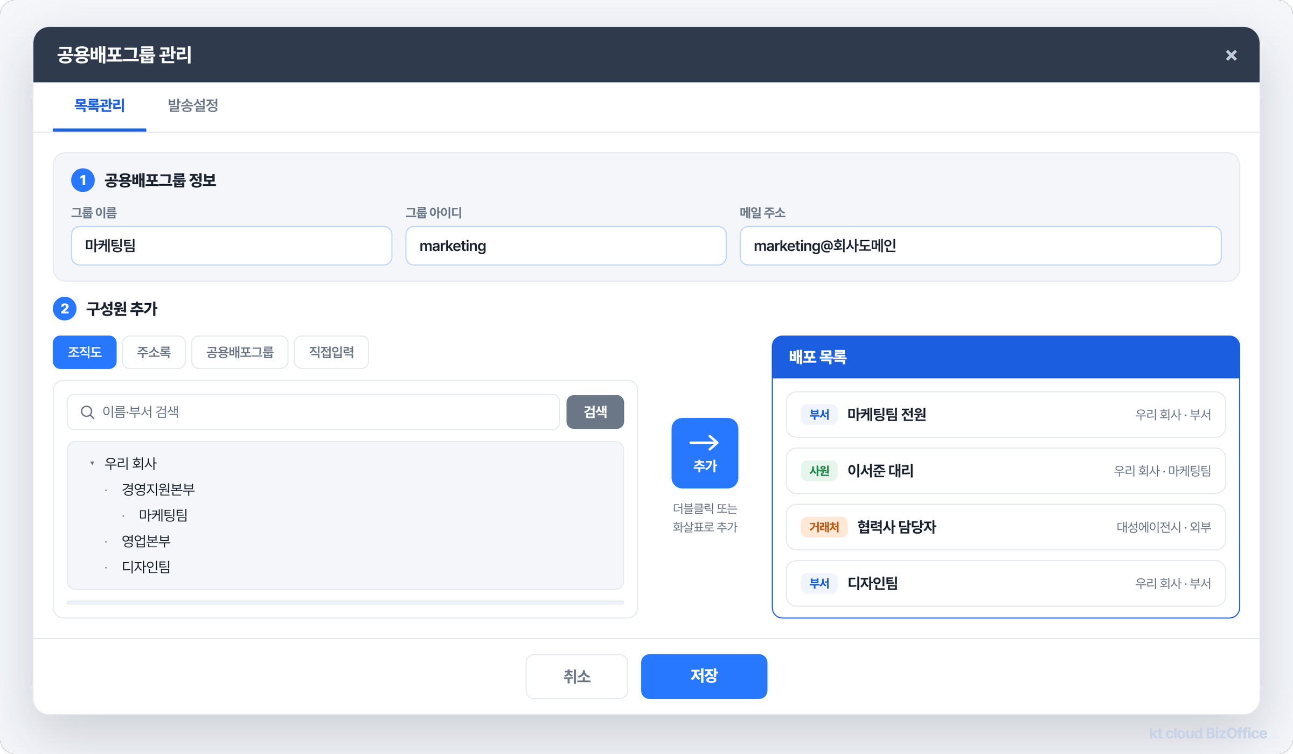Select the 공용배포그룹 source tab
The width and height of the screenshot is (1293, 754).
240,352
